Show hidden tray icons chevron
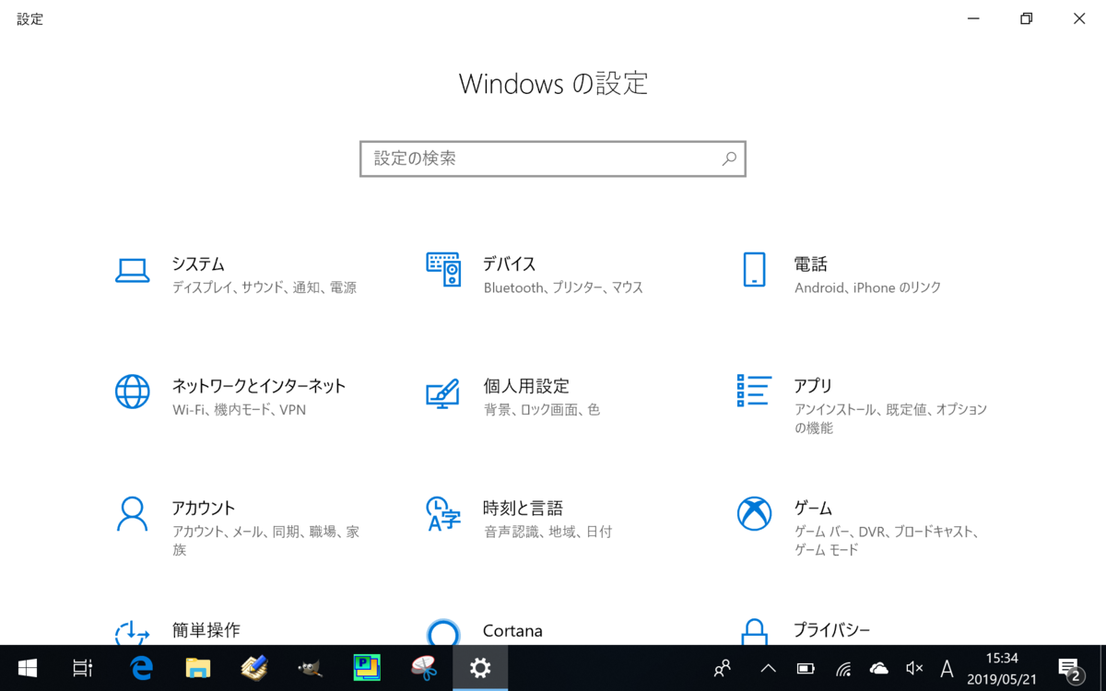 coord(768,668)
